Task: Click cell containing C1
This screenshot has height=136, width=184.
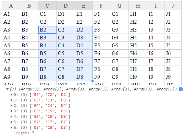Action: tap(47, 14)
